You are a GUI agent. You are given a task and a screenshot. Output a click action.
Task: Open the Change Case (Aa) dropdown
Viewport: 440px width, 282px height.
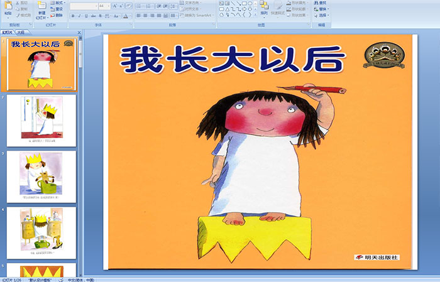pos(116,16)
